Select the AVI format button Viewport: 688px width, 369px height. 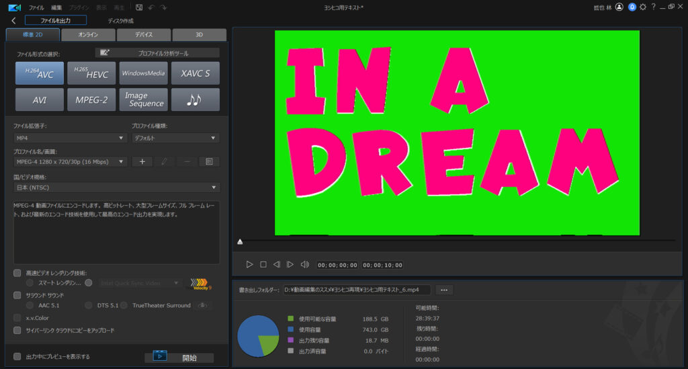(x=40, y=99)
